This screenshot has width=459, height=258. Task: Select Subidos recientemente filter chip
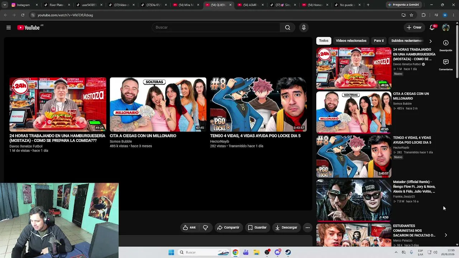[x=407, y=41]
